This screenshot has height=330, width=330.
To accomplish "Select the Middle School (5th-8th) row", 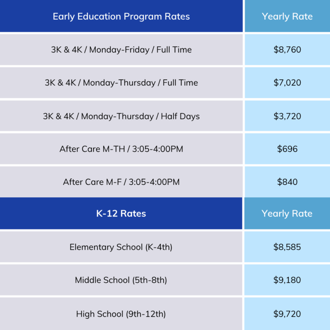I will point(121,280).
